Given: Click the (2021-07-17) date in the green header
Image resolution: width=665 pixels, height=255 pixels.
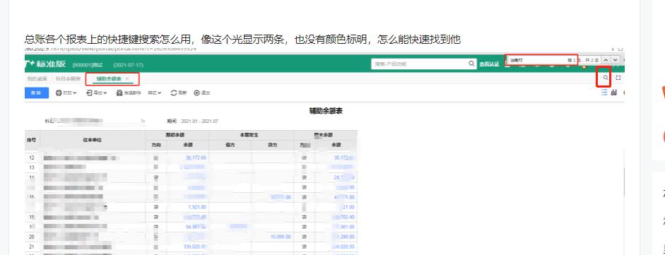Looking at the screenshot, I should 128,65.
